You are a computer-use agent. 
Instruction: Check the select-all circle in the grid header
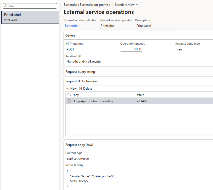(69, 95)
